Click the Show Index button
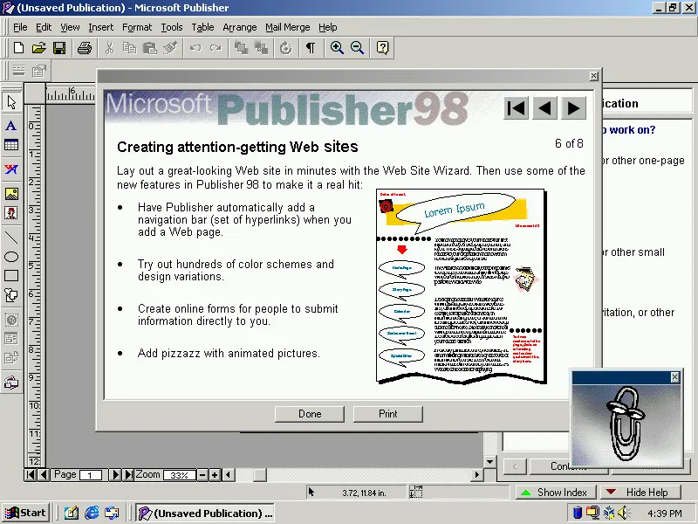This screenshot has width=698, height=524. (x=556, y=492)
